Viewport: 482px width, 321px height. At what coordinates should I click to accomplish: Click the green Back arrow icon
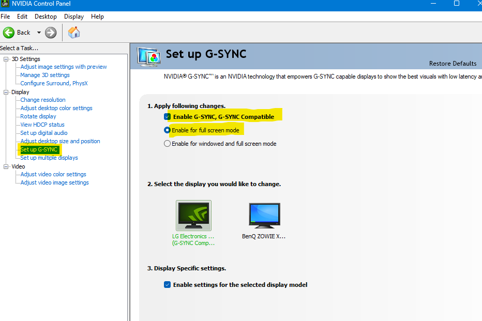[x=9, y=33]
